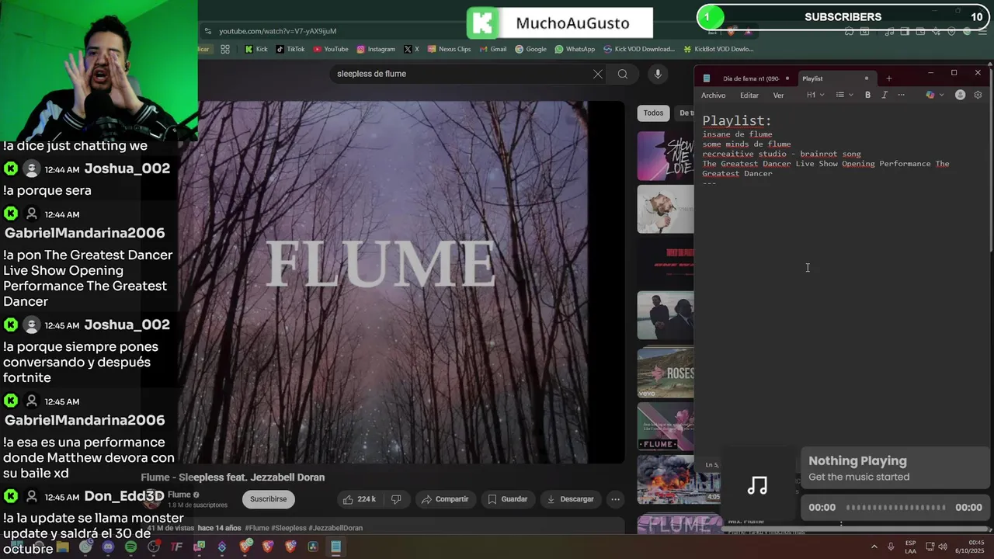This screenshot has width=994, height=559.
Task: Open the KickBot VOD Downloader bookmark
Action: click(718, 49)
